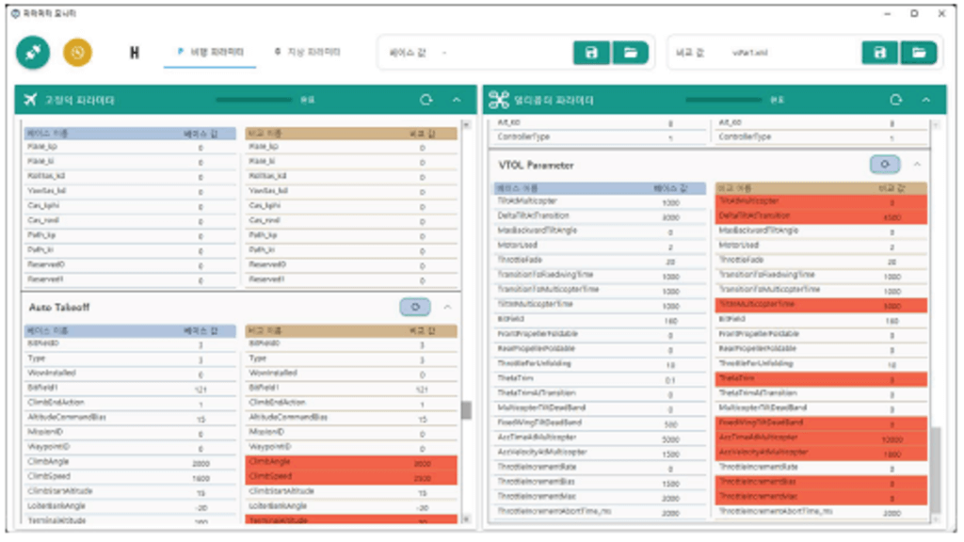The image size is (964, 542).
Task: Select the highlighted ClimbAngle comparison row
Action: click(351, 463)
